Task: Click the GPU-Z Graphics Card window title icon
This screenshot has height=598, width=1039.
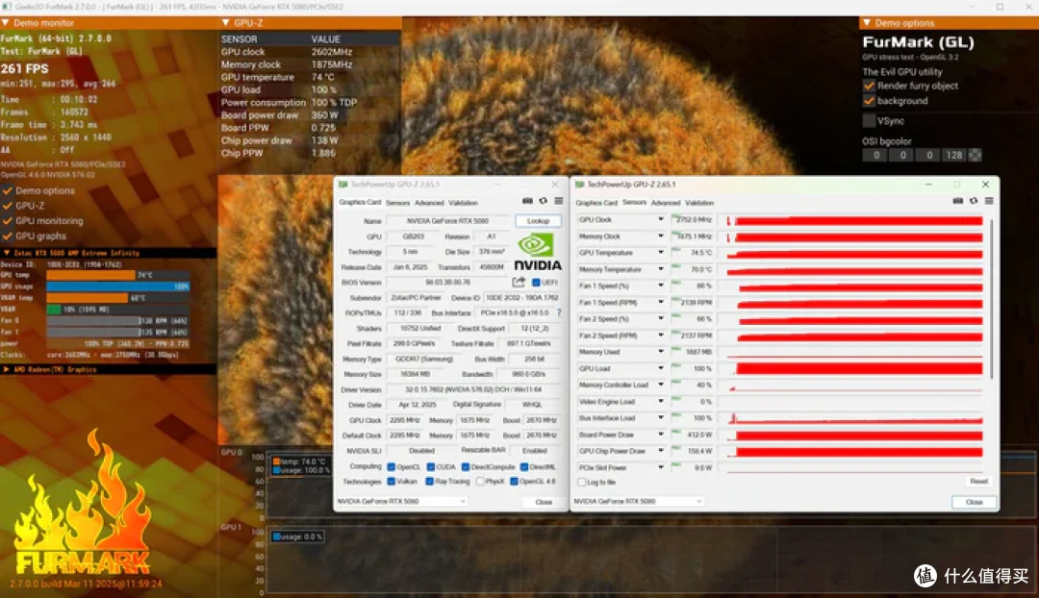Action: point(342,184)
